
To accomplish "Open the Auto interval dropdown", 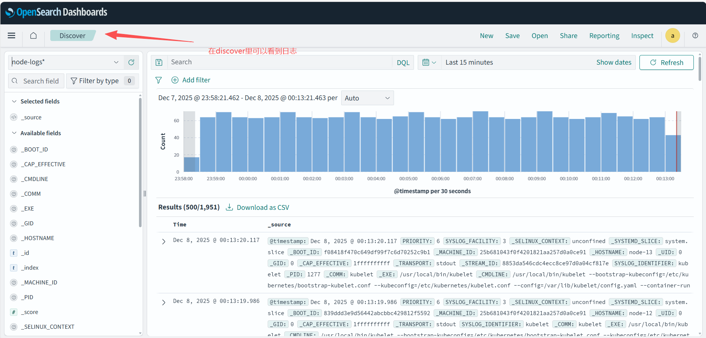I will point(367,98).
